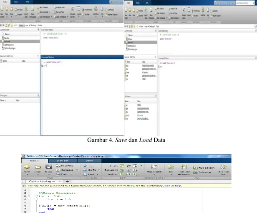Select Jarak variable in right Workspace panel
Viewport: 257px width, 213px height.
coord(127,115)
